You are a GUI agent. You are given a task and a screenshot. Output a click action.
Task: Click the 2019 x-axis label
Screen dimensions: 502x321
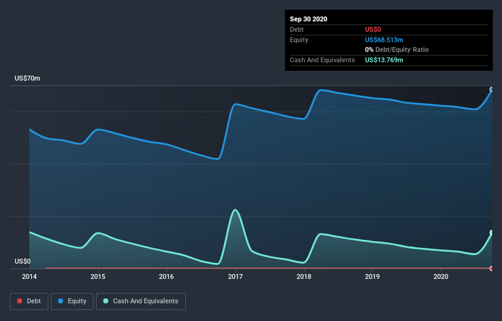click(x=372, y=276)
